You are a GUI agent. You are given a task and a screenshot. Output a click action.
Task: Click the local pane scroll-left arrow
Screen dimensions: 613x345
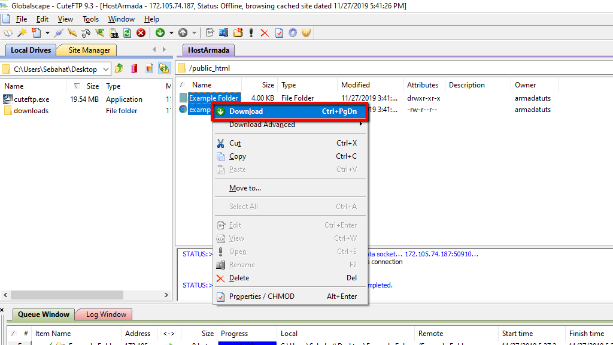click(5, 295)
